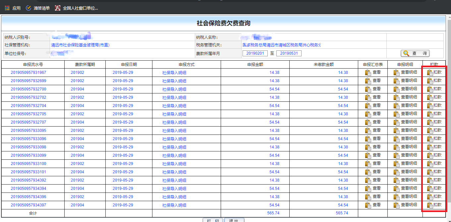Click 扣款 icon for row 2019050957932699
Screen dimensions: 451x222
click(x=430, y=81)
